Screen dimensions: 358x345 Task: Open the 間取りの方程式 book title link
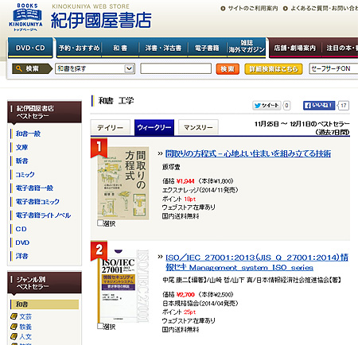coord(248,153)
